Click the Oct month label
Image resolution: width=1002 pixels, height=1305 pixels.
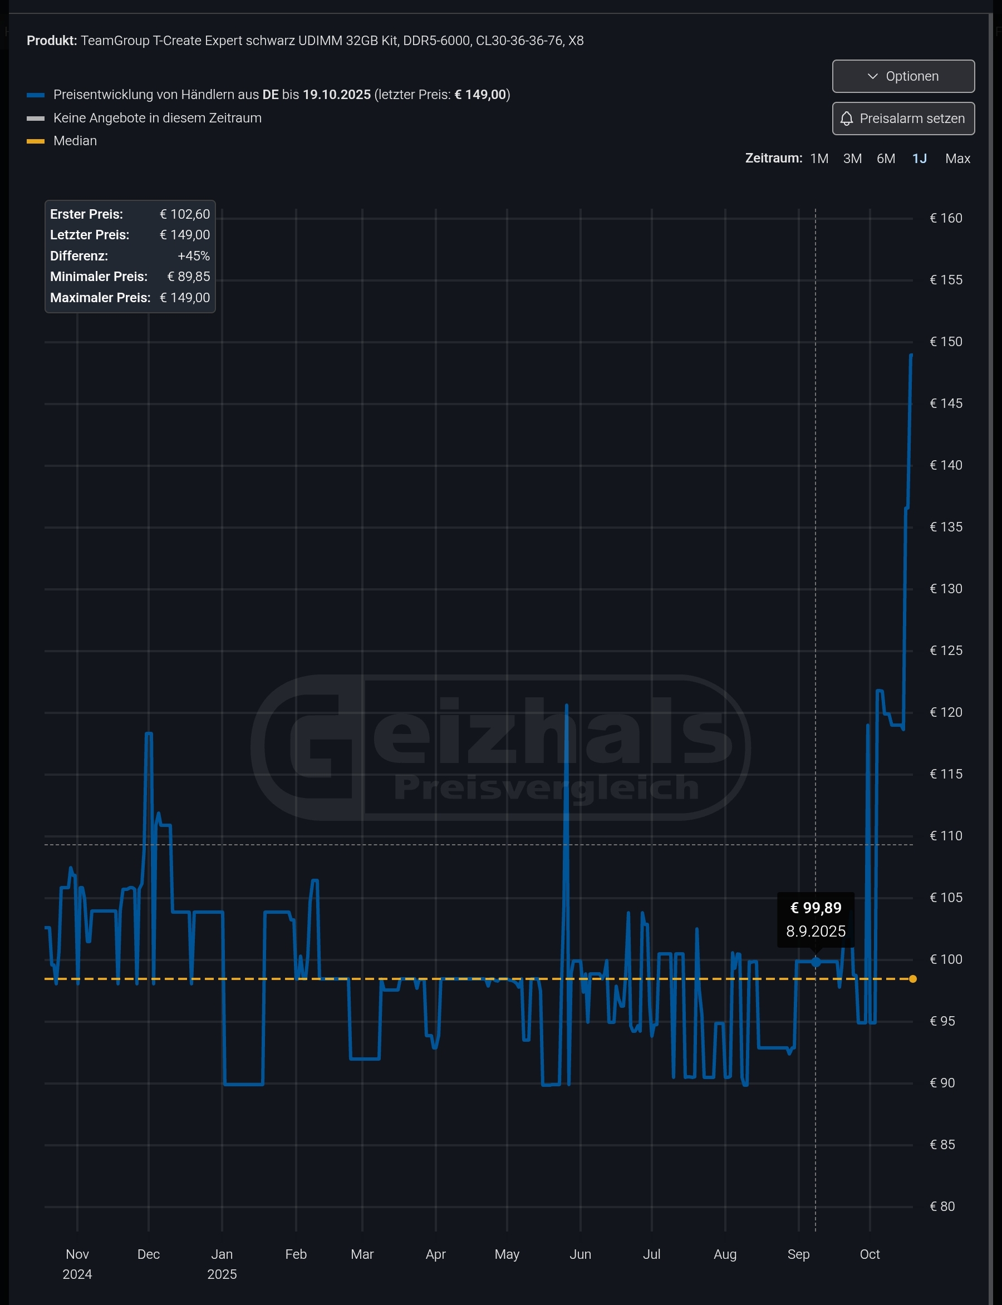(x=870, y=1254)
